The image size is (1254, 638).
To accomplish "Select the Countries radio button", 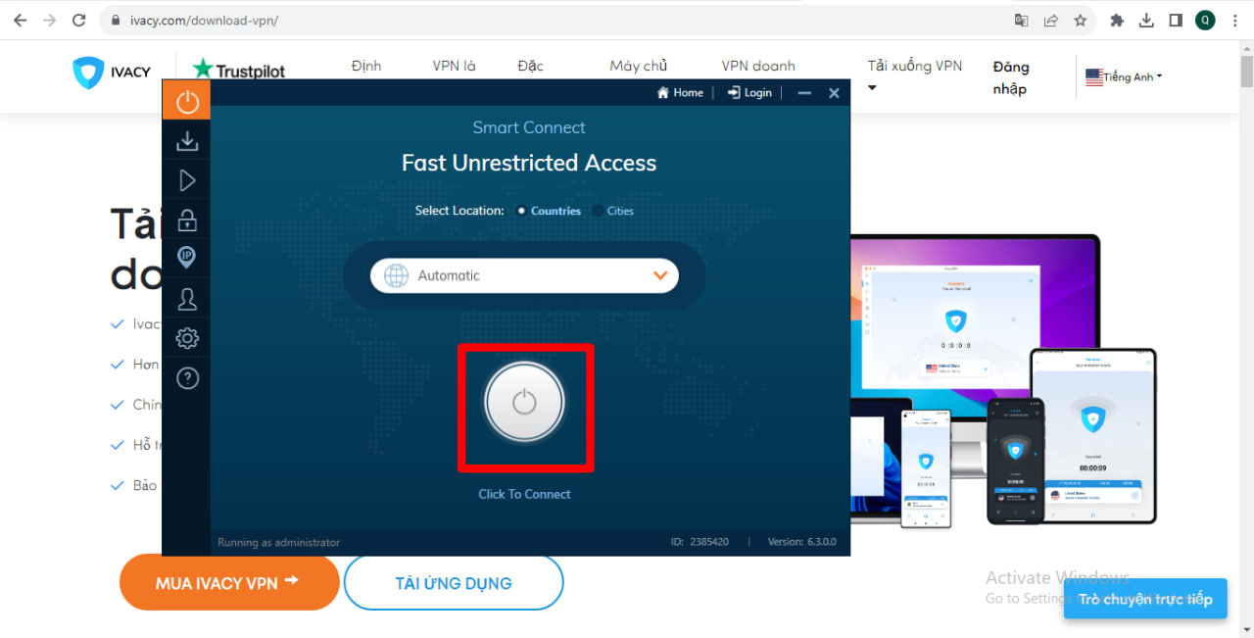I will coord(522,211).
